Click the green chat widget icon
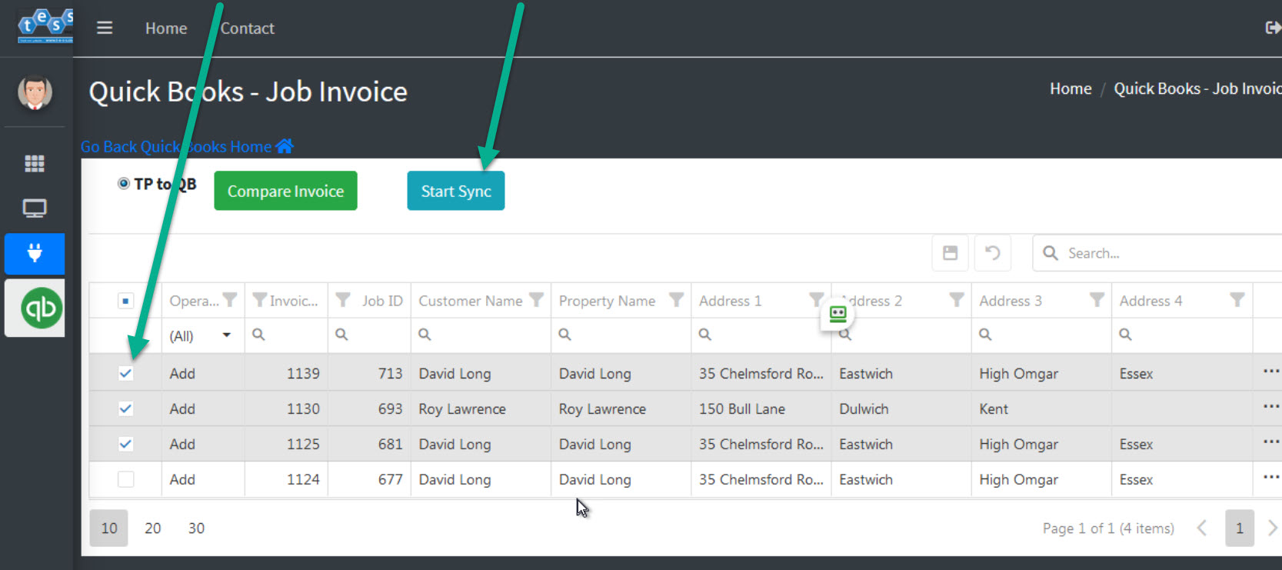 [838, 314]
